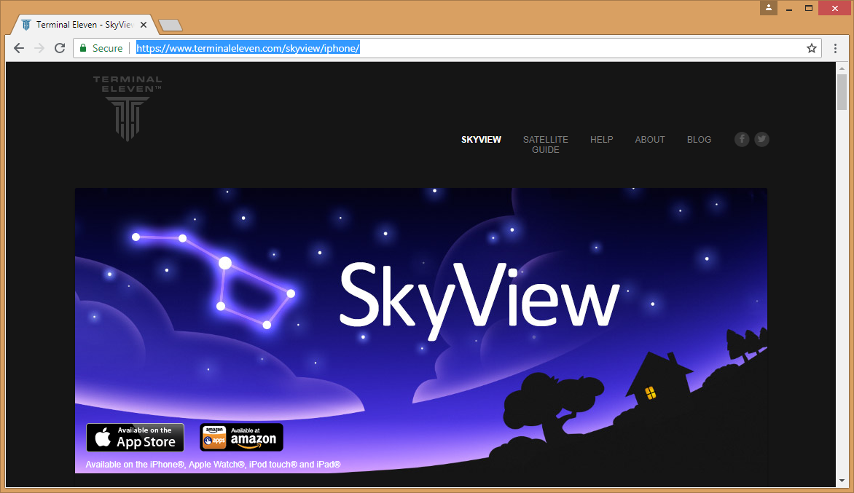Open the Chrome profile user icon
Image resolution: width=854 pixels, height=493 pixels.
(x=769, y=7)
